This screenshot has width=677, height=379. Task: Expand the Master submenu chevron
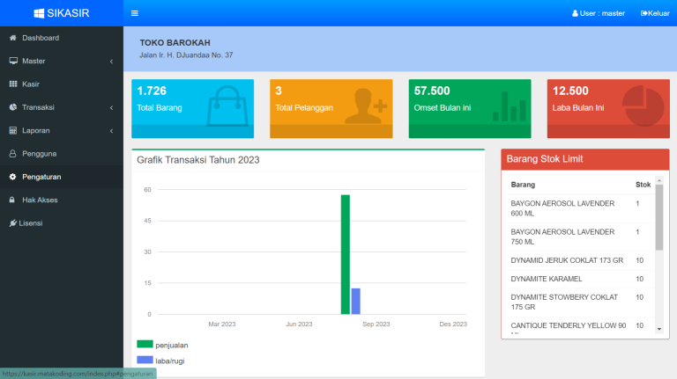(111, 62)
